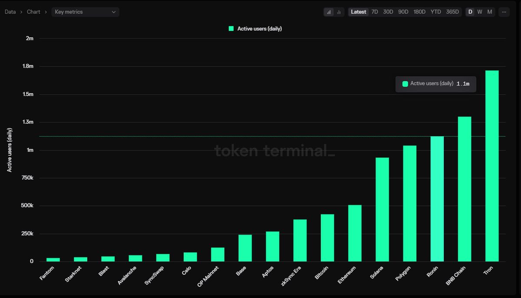This screenshot has width=521, height=298.
Task: Open the three-dot more options menu
Action: 504,12
